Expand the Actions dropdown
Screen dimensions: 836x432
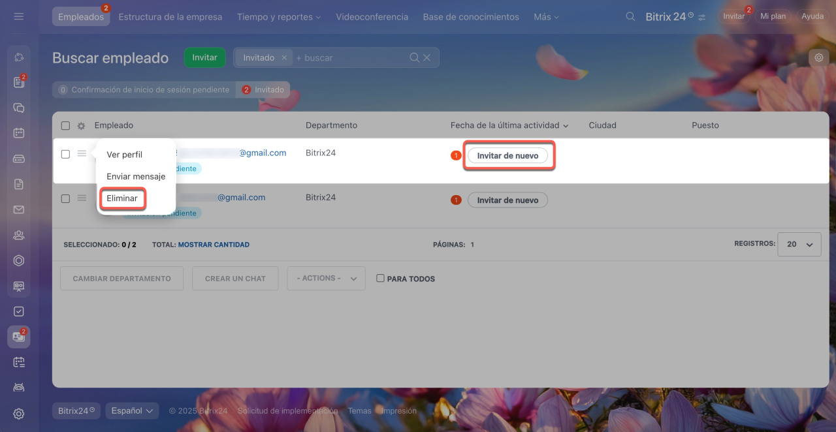[x=326, y=278]
